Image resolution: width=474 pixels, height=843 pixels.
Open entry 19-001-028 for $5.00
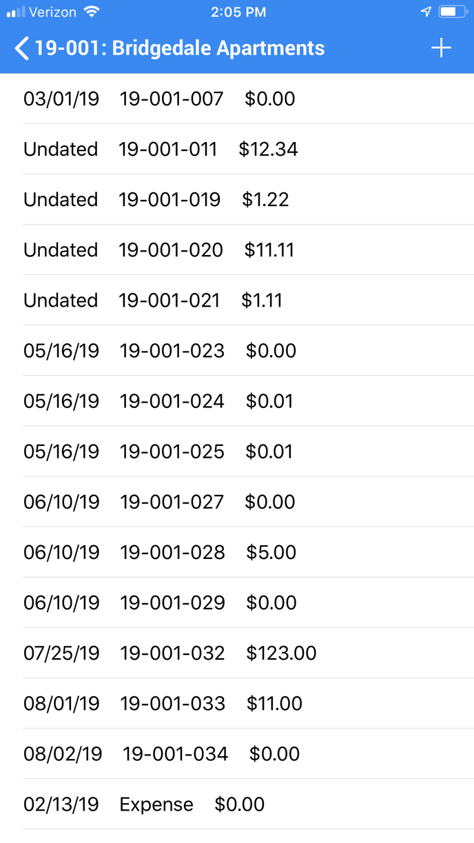click(237, 552)
